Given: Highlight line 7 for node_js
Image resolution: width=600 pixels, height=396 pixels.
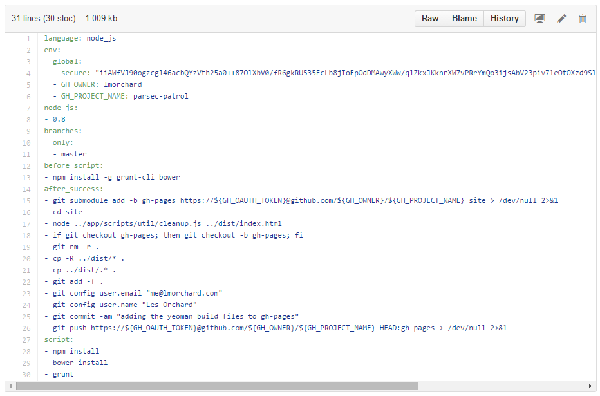Looking at the screenshot, I should [28, 108].
